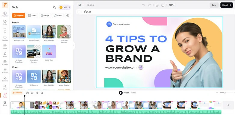Open the AI Tools sidebar panel
This screenshot has height=115, width=235.
[5, 95]
